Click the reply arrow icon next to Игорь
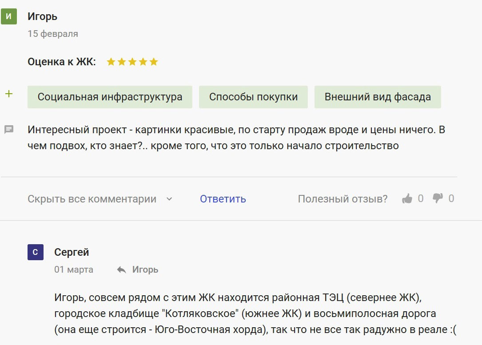This screenshot has width=482, height=345. (x=121, y=270)
